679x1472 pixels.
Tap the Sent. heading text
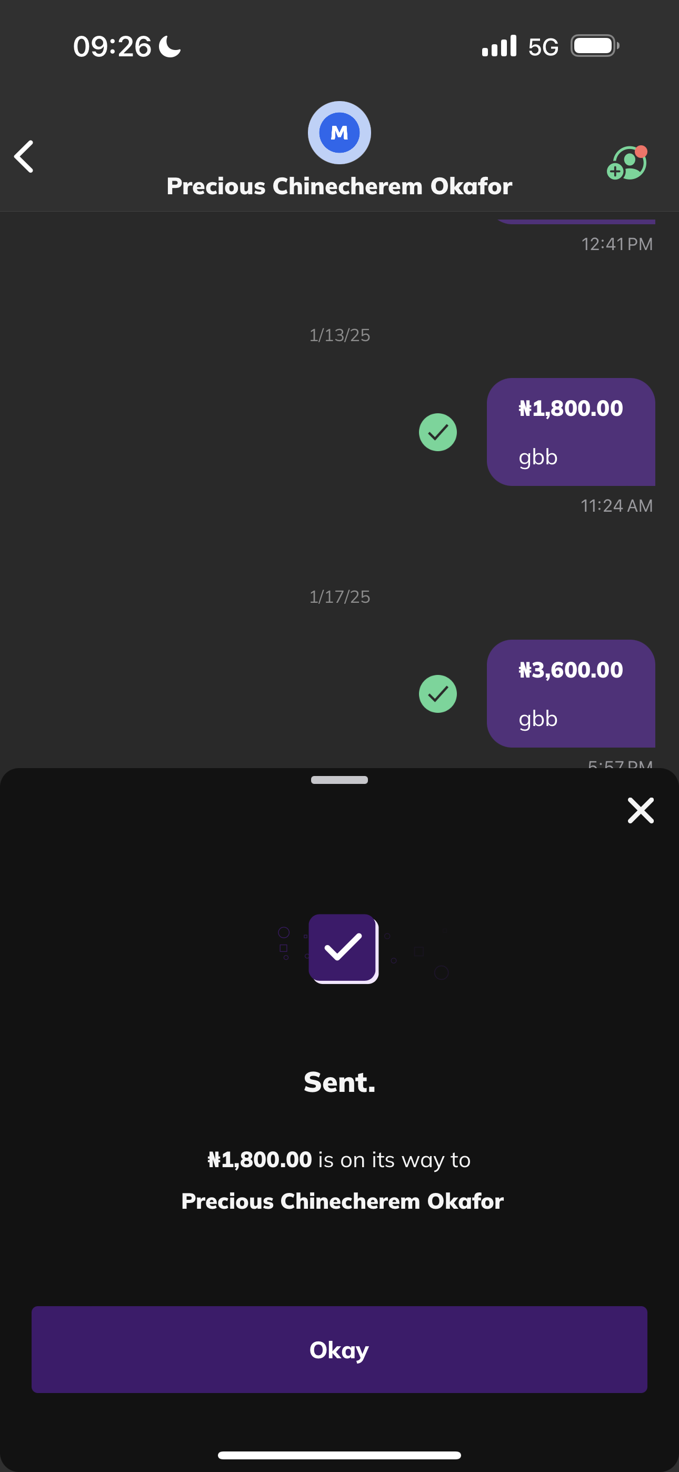coord(339,1082)
